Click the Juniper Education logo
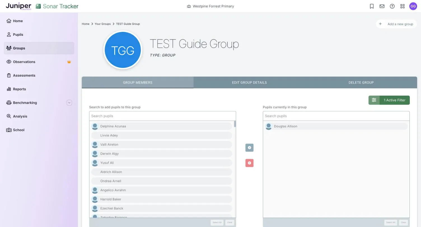Screen dimensions: 421x227 click(x=18, y=6)
